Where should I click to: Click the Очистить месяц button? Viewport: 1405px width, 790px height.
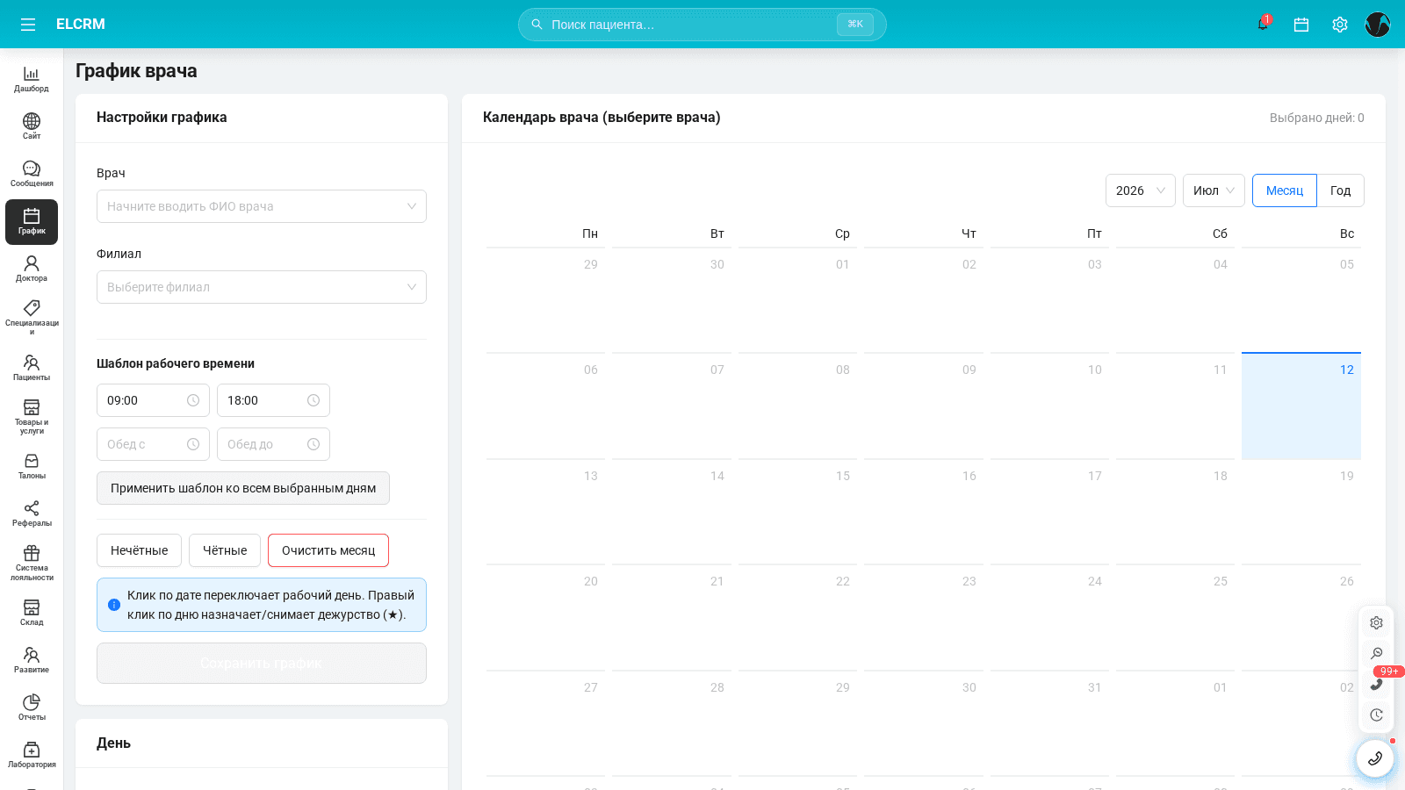click(328, 550)
